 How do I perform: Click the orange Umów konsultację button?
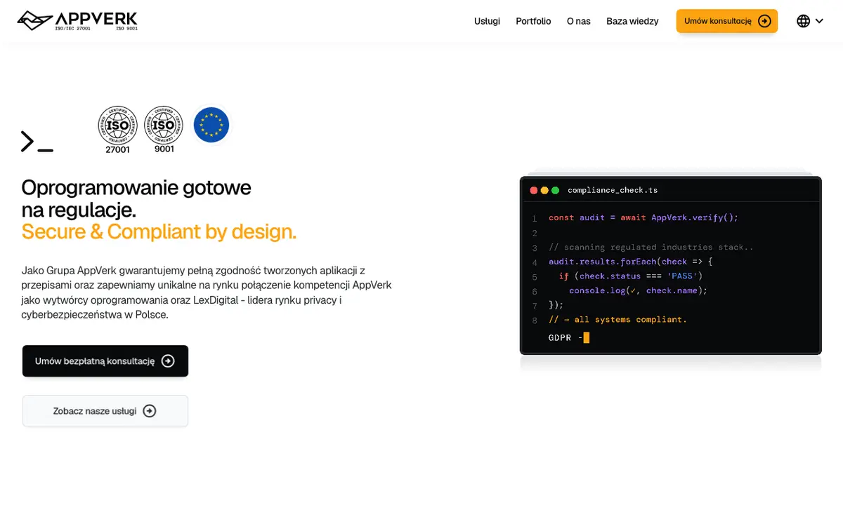pos(727,21)
